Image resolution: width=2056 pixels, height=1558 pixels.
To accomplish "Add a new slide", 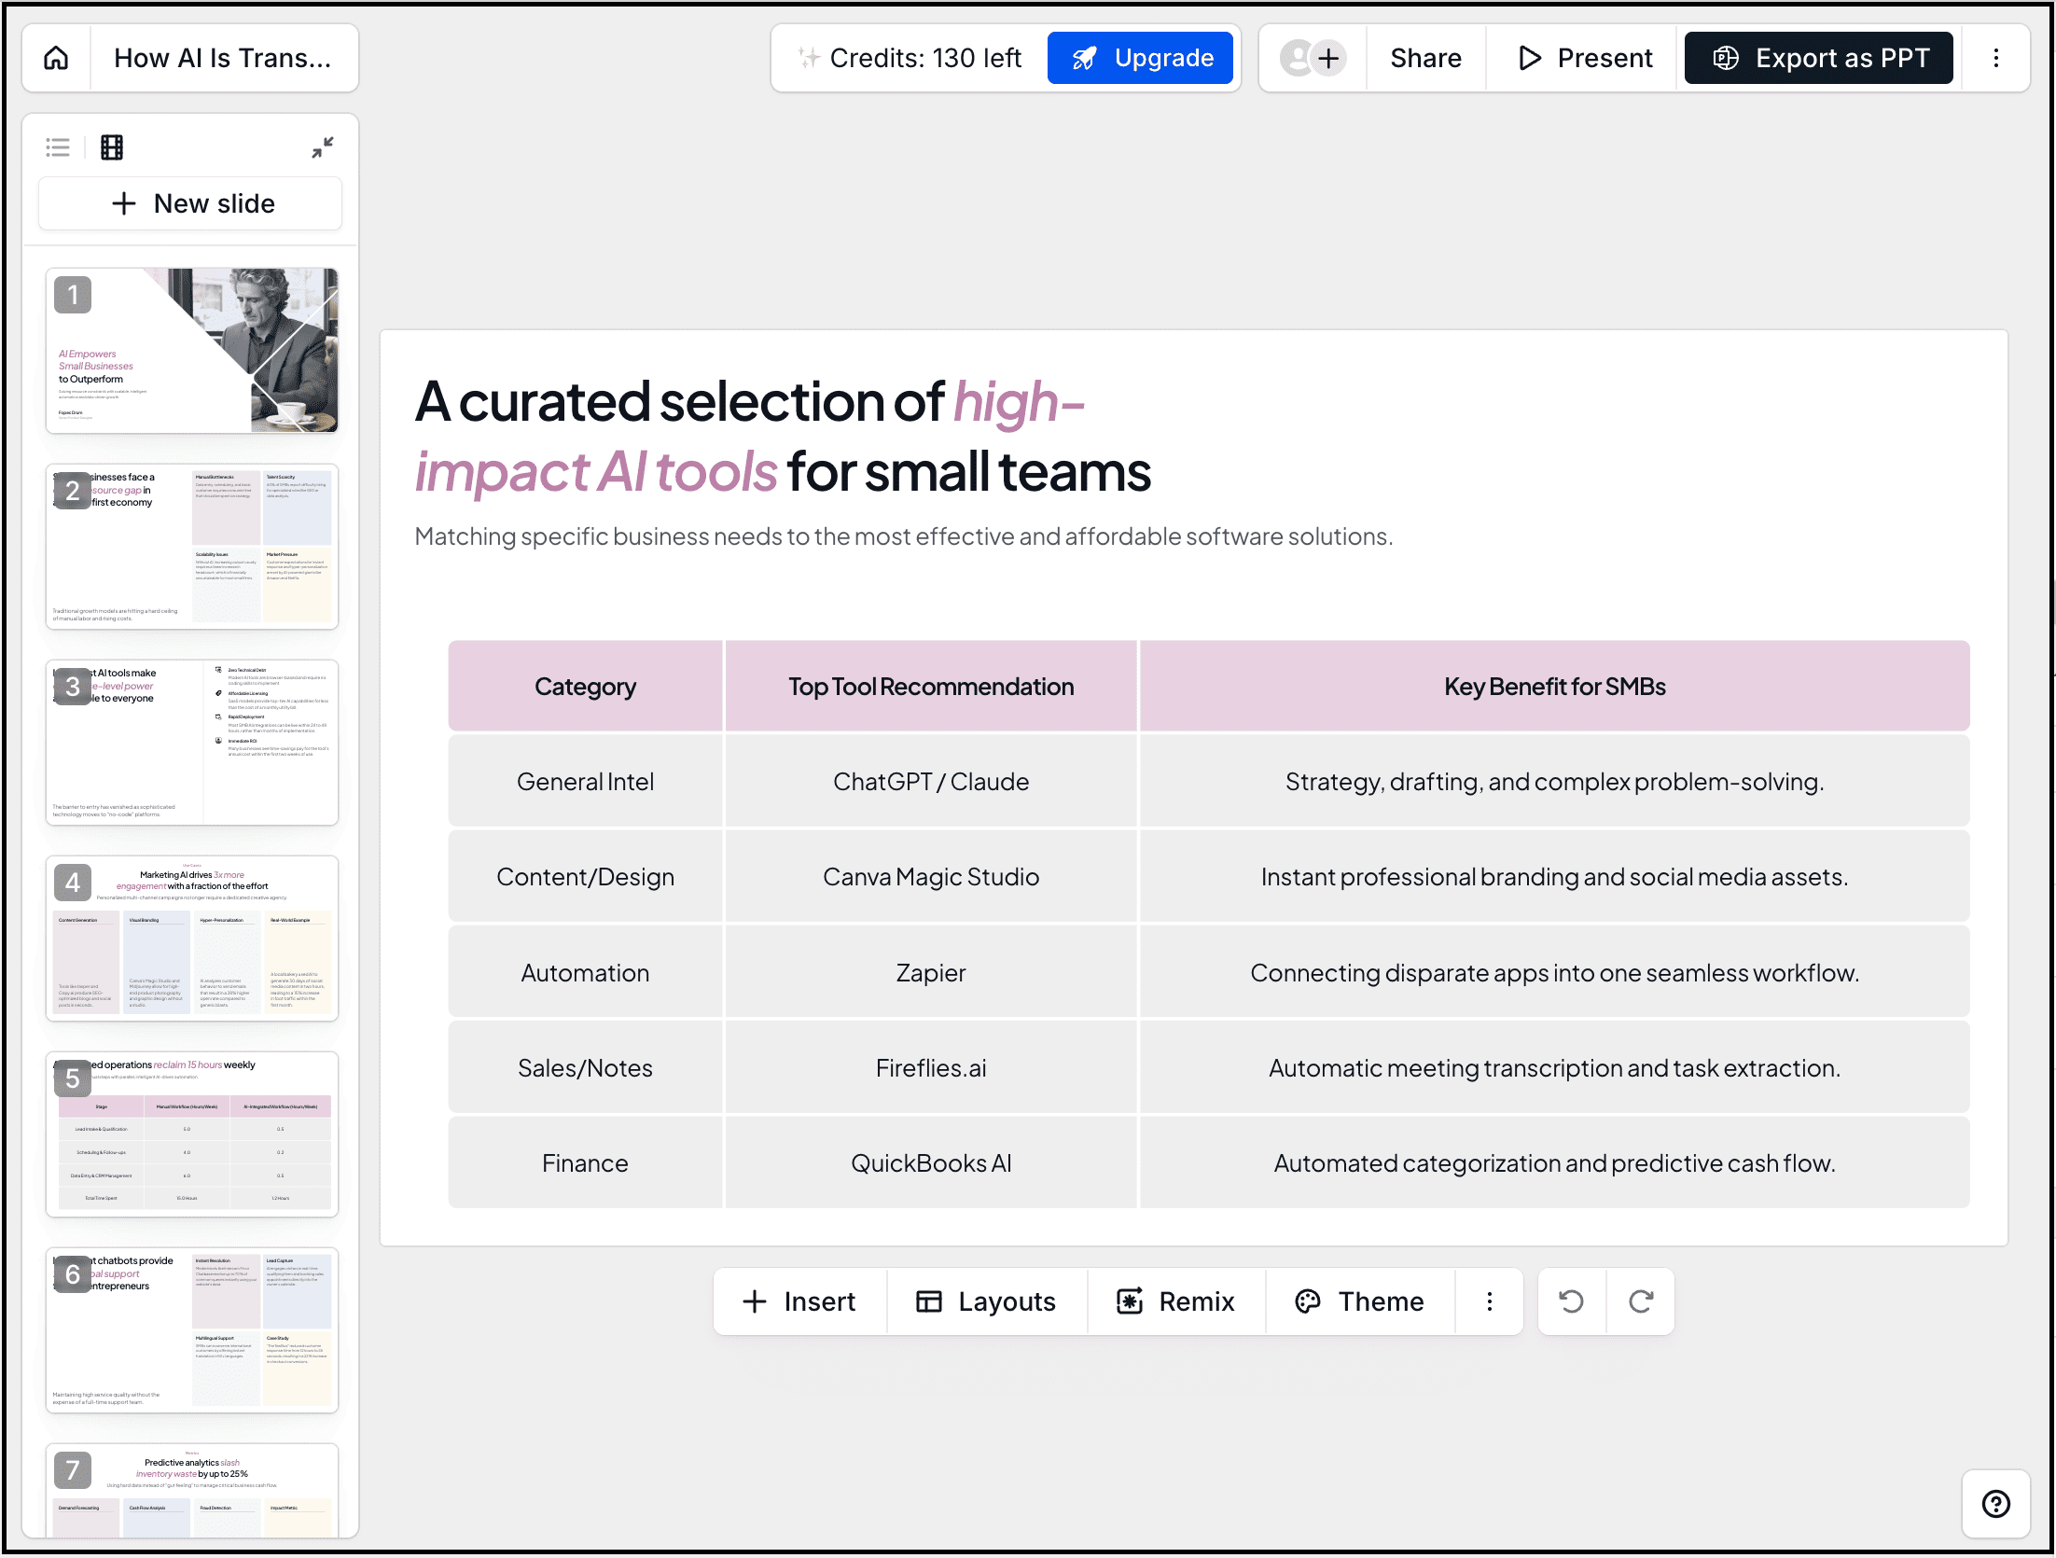I will [x=191, y=203].
